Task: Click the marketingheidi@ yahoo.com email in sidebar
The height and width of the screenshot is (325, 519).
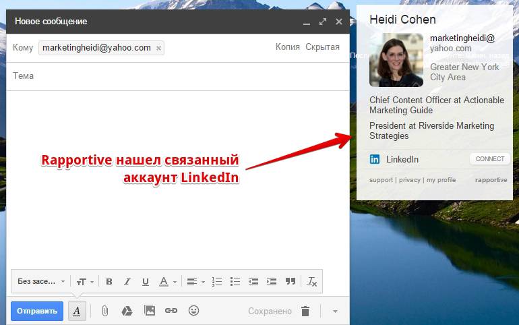Action: click(x=462, y=43)
